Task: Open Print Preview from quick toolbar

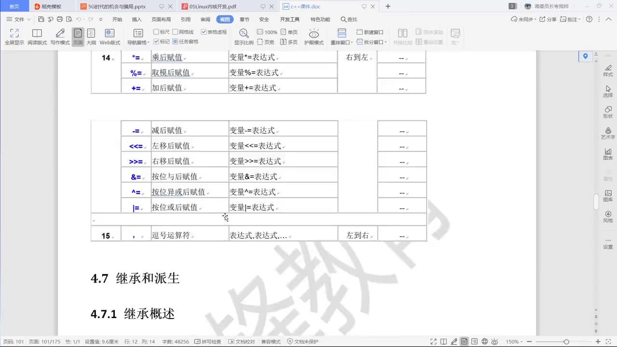Action: (x=69, y=19)
